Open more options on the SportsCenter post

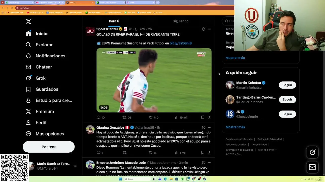point(209,29)
